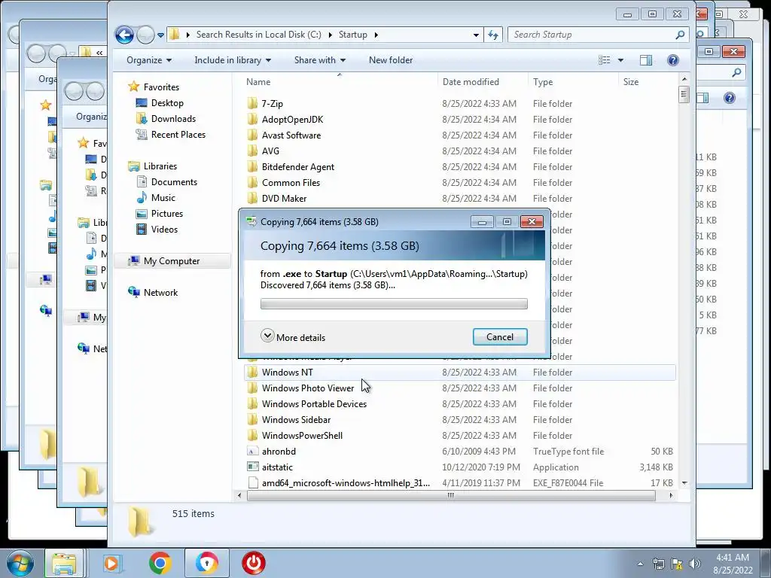Screen dimensions: 771x578
Task: Select the WindowsPowerShell folder
Action: [x=302, y=436]
